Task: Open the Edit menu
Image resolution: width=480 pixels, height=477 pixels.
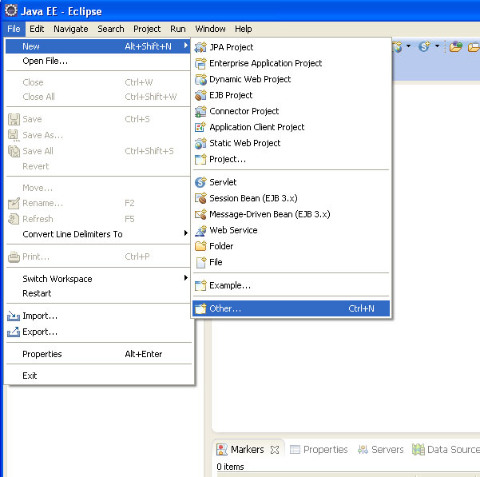Action: tap(37, 29)
